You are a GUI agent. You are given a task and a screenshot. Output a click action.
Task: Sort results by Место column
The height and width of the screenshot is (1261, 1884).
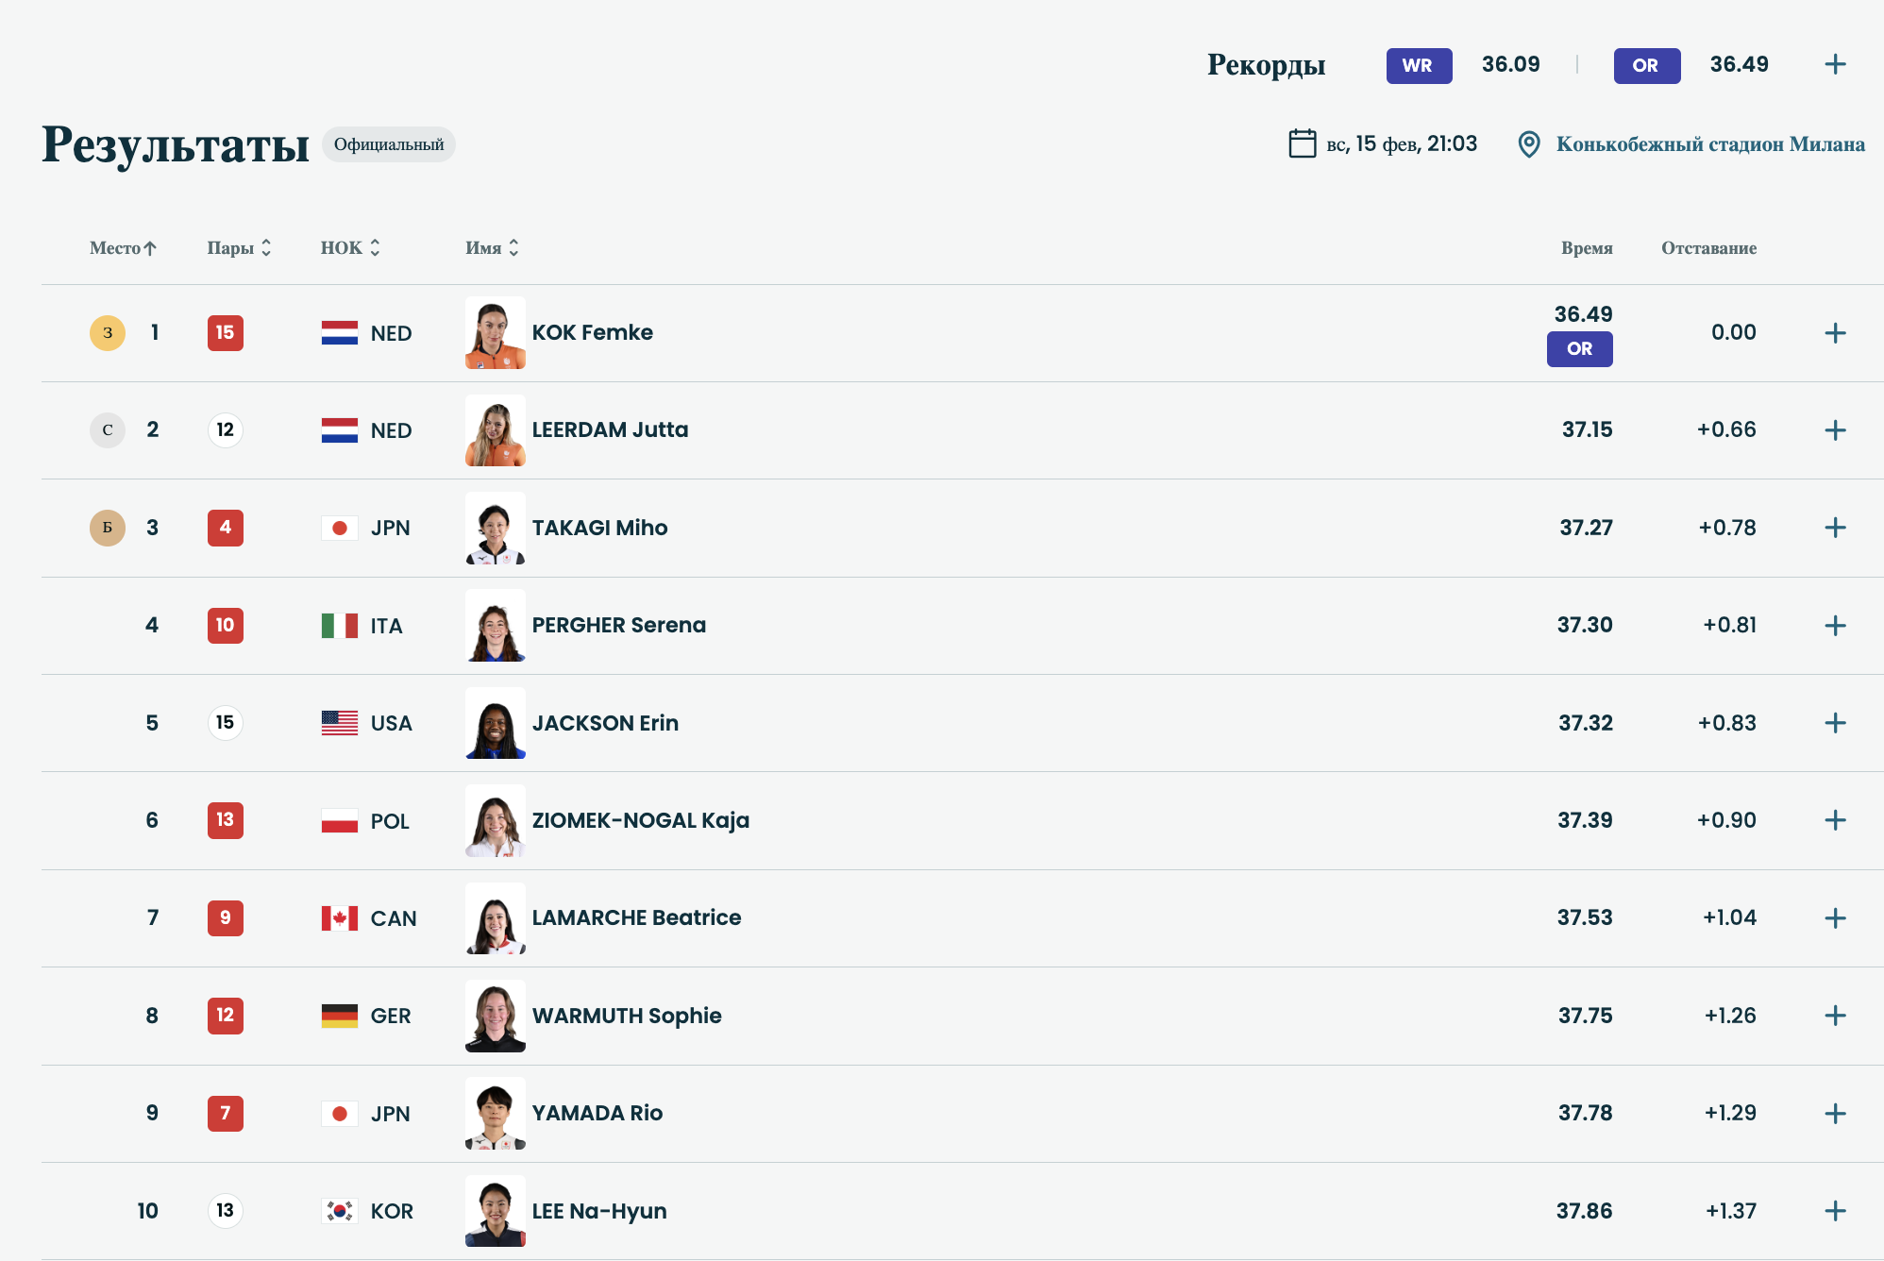(123, 248)
